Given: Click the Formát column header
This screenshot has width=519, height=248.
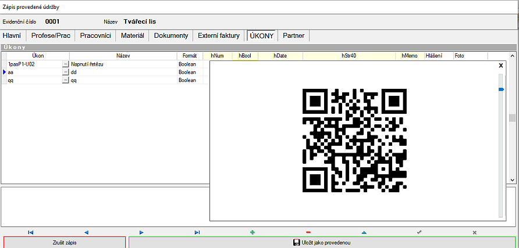Looking at the screenshot, I should tap(190, 56).
